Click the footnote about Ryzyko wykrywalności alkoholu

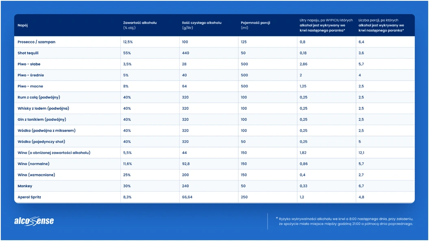[x=344, y=222]
